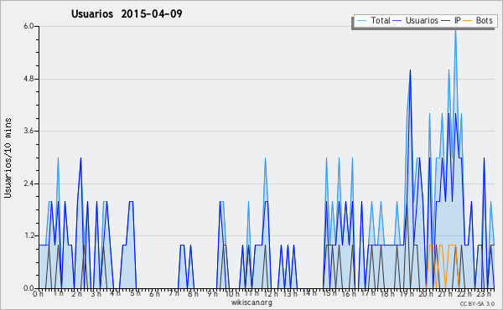
Task: Select the 'Bots' legend label
Action: tap(484, 20)
